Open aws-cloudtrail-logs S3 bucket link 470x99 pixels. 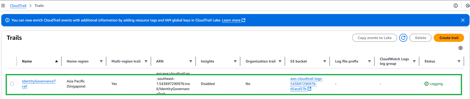[306, 84]
